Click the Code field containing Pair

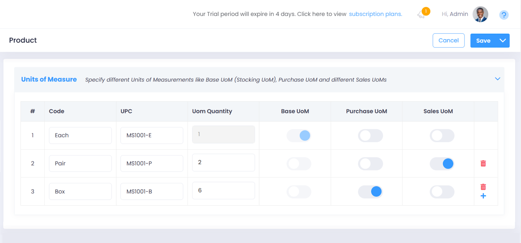click(x=80, y=163)
